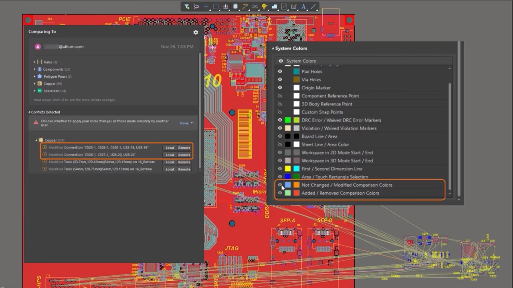Screen dimensions: 513x288
Task: Click orange Modified comparison color swatch
Action: pos(296,185)
